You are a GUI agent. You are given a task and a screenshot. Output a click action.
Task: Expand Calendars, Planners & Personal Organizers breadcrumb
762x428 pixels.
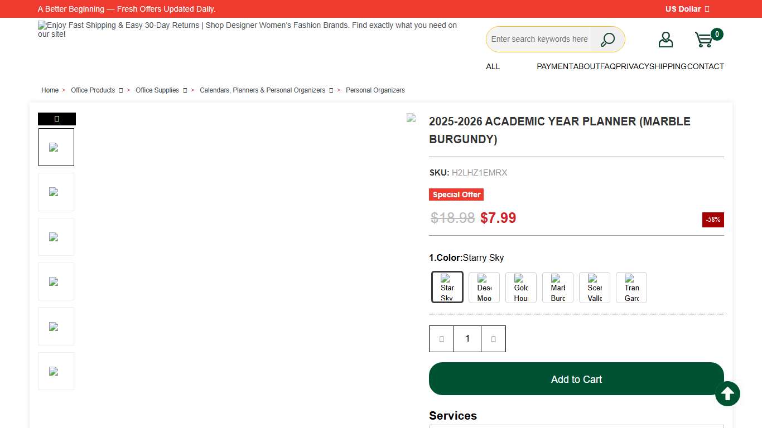331,90
